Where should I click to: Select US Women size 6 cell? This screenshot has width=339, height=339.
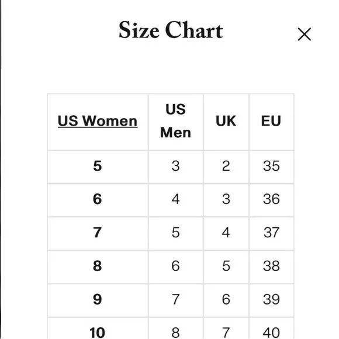click(x=98, y=199)
